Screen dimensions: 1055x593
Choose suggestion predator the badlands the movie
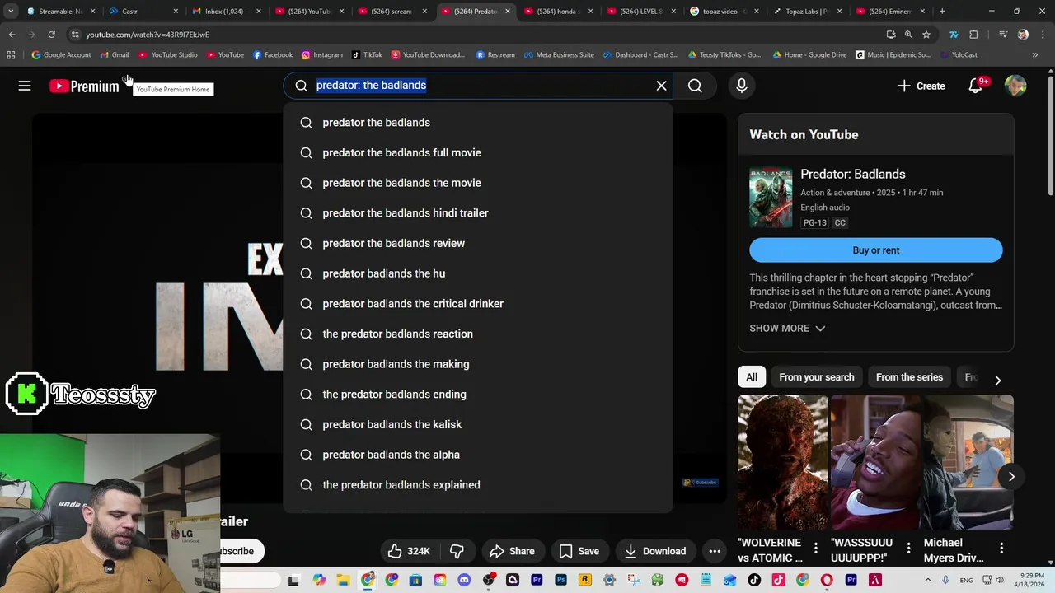pyautogui.click(x=478, y=183)
